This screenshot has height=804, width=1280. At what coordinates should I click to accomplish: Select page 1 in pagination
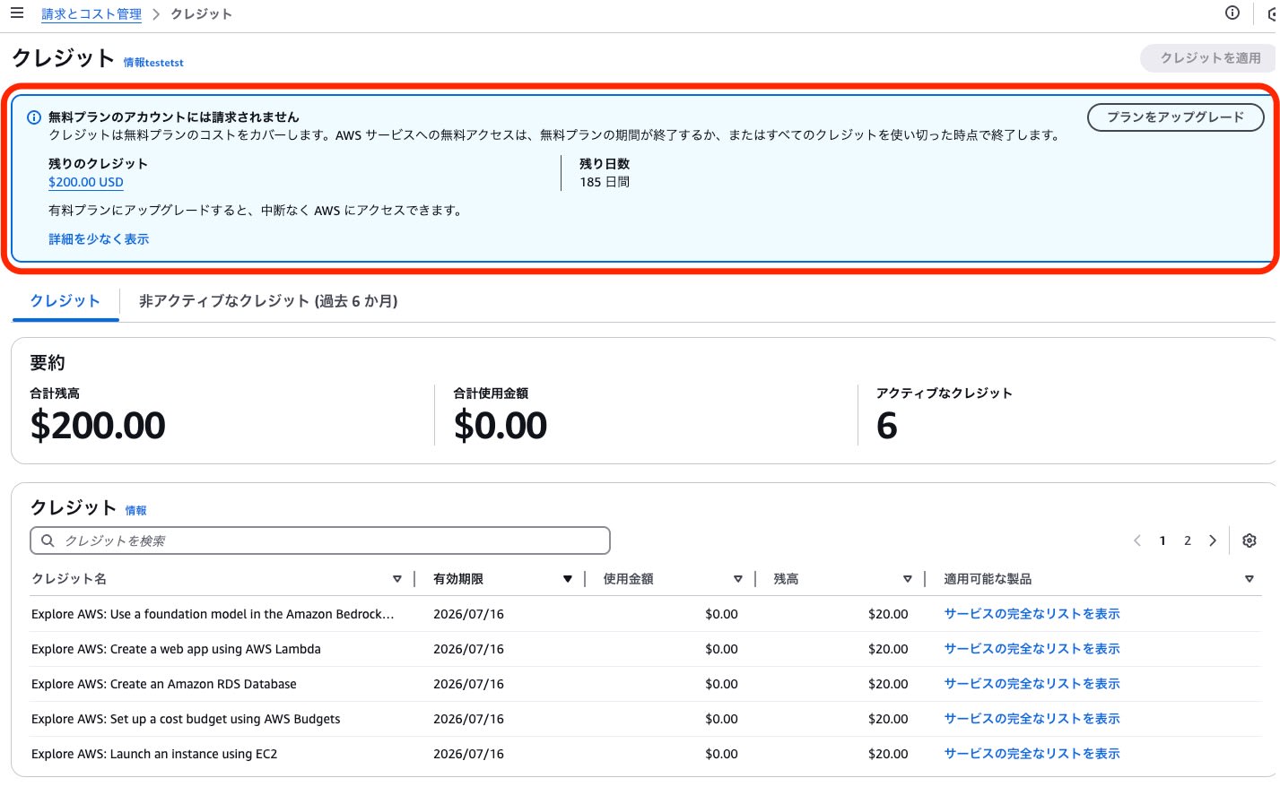tap(1162, 540)
